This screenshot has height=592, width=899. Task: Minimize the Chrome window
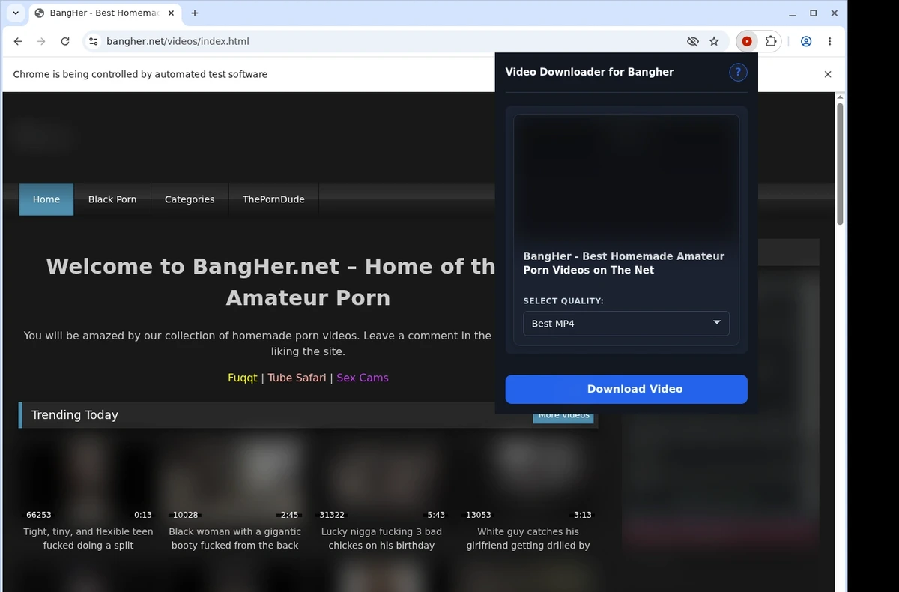(x=793, y=13)
